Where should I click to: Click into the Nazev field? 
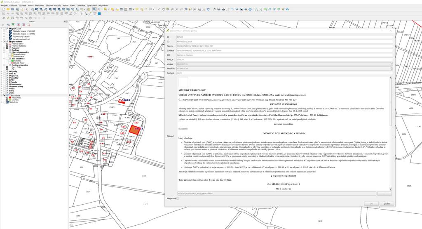click(284, 46)
